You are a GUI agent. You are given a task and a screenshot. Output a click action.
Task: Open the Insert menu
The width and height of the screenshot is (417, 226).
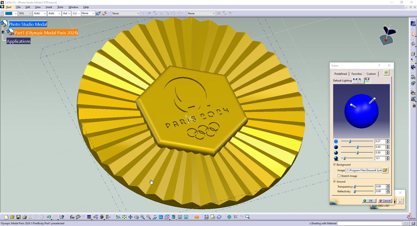point(49,7)
